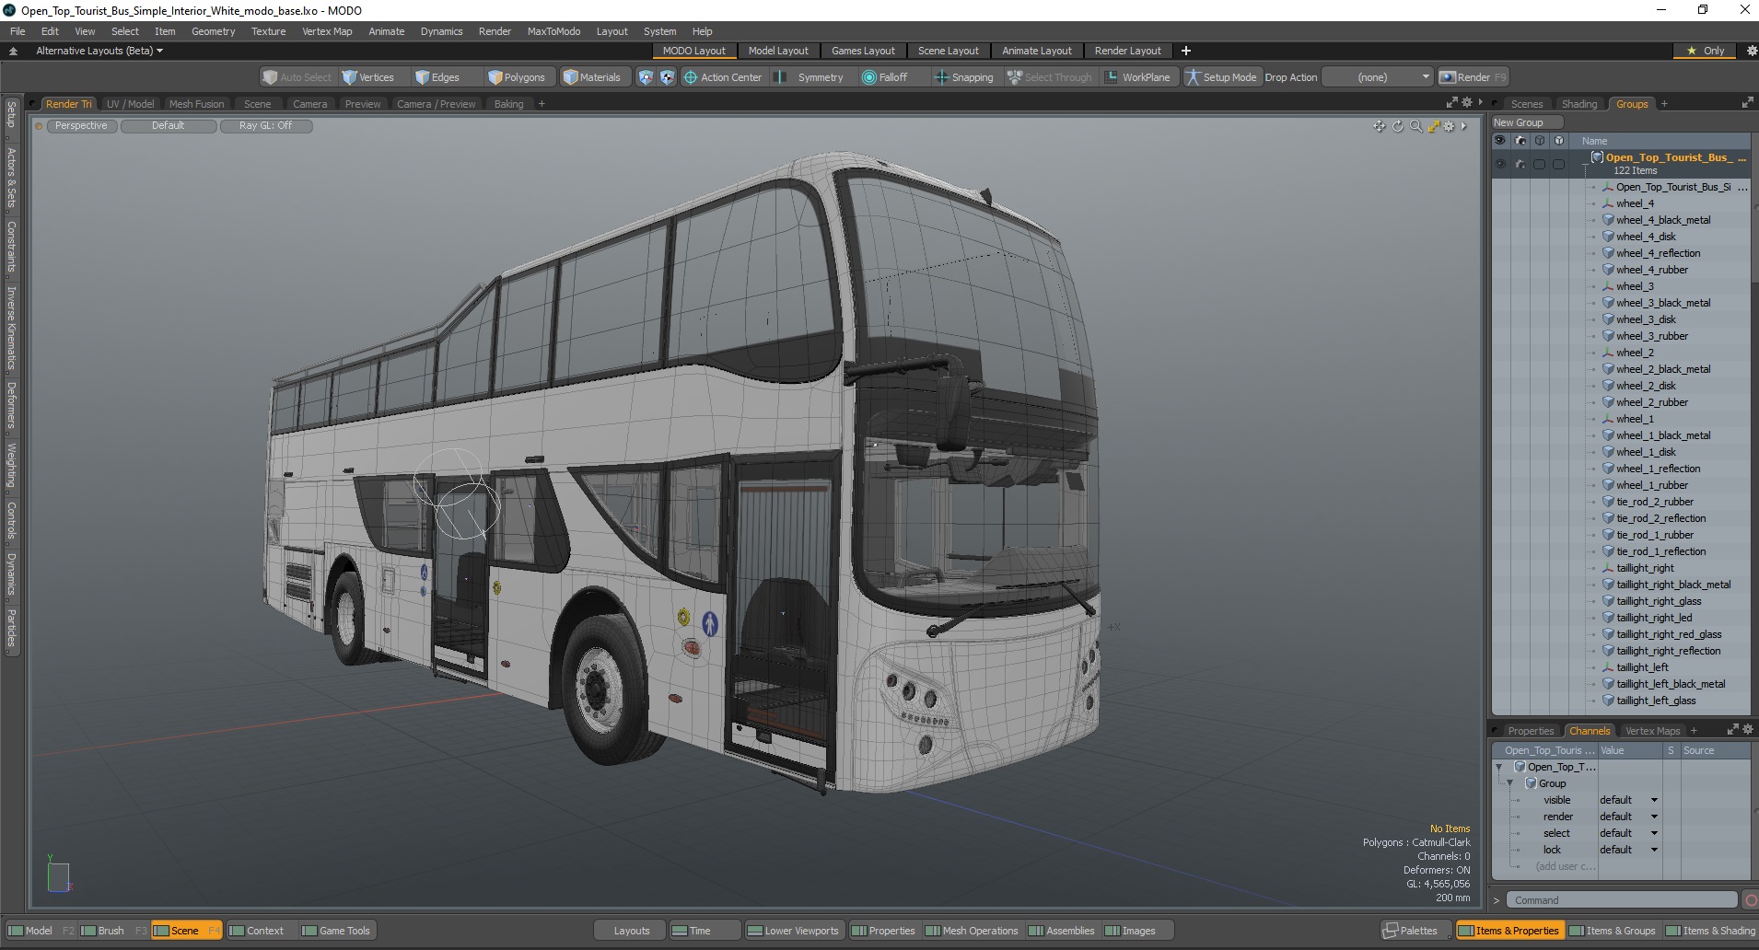Maximize viewport with yellow arrow icon

1433,126
